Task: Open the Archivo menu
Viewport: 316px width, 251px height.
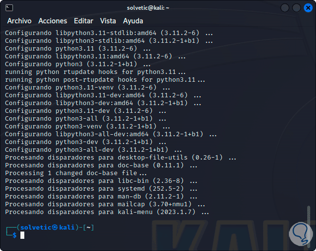Action: tap(19, 21)
